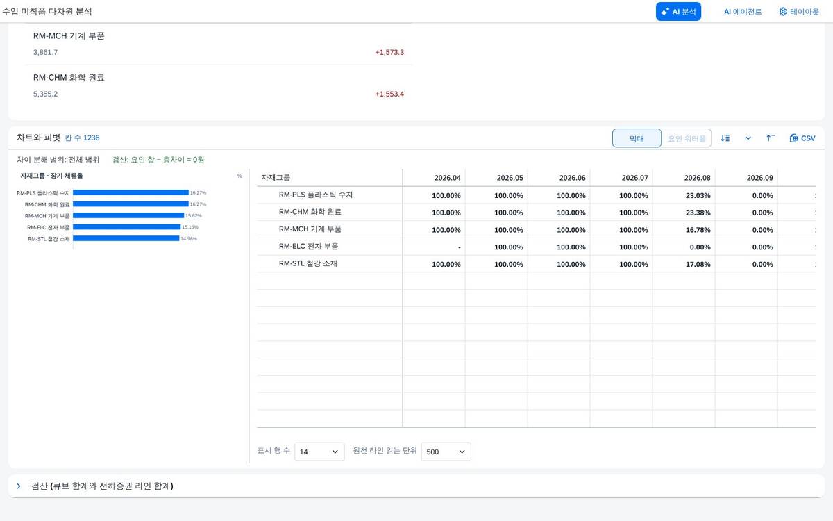Click the +1,573.3 variance value

point(389,52)
